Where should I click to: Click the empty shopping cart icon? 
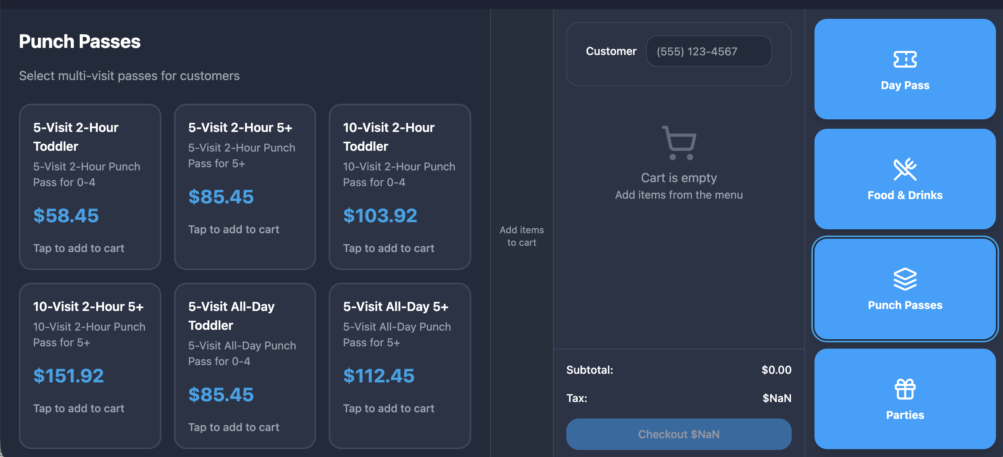(x=679, y=143)
